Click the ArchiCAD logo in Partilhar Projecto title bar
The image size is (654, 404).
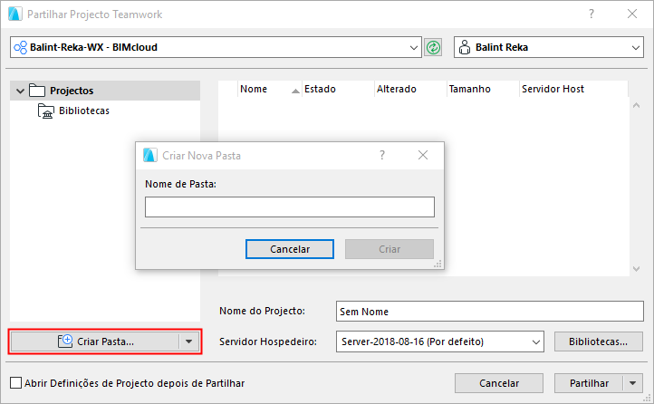tap(15, 14)
